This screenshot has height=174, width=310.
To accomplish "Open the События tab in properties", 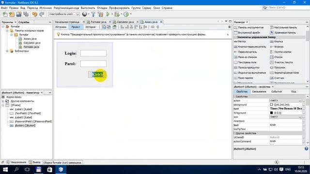I will pos(277,91).
